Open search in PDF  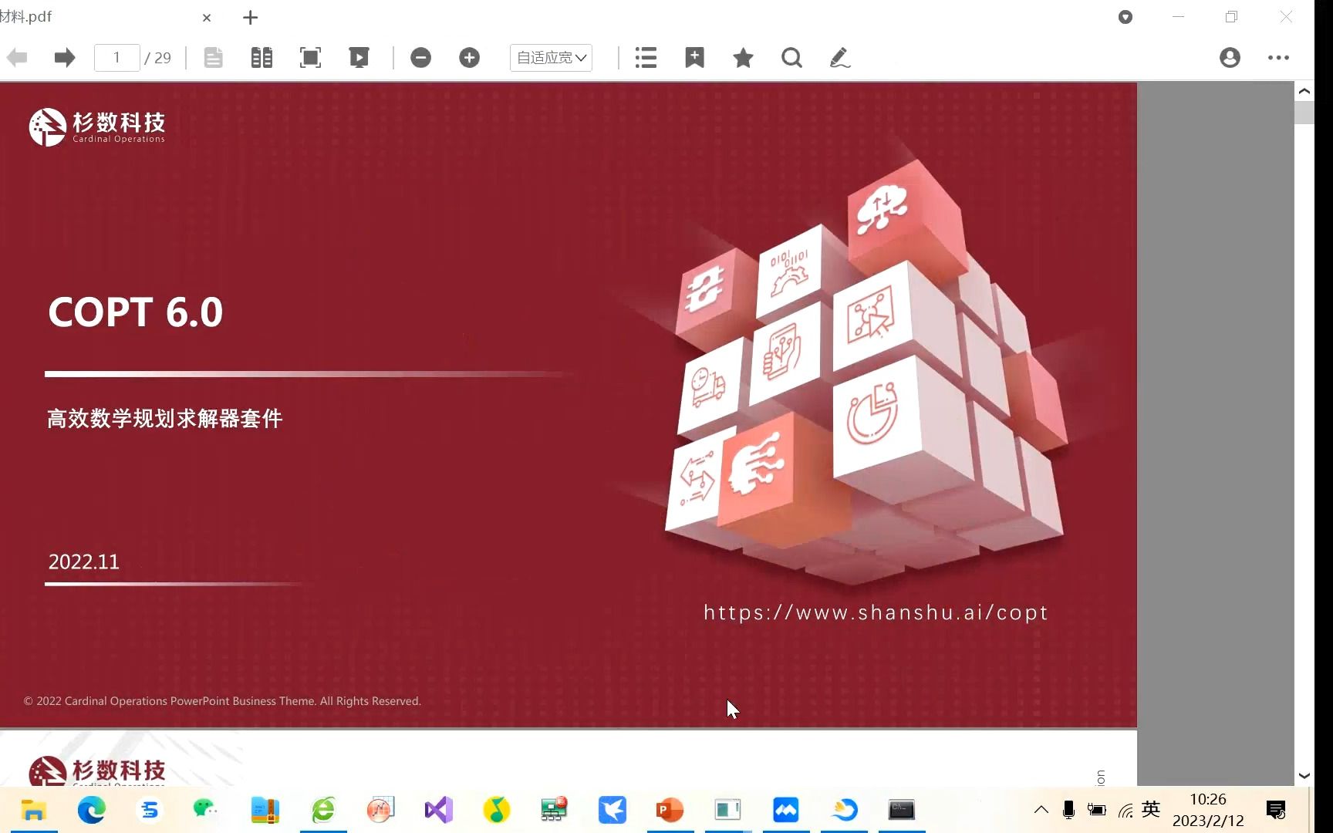pos(791,58)
